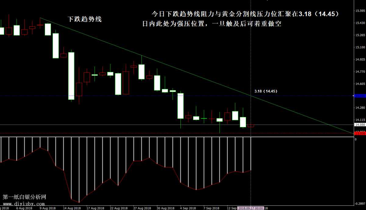Select the 2018.09.17 00:00 crosshair date label
366x210 pixels.
[251, 208]
